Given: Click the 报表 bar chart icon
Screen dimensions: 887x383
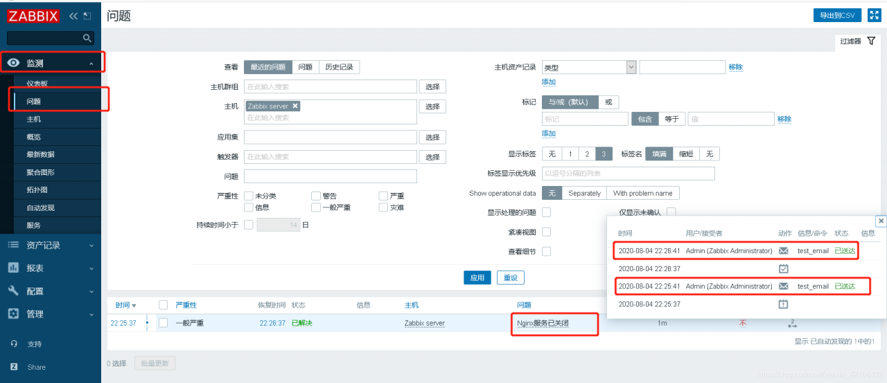Looking at the screenshot, I should (x=13, y=268).
